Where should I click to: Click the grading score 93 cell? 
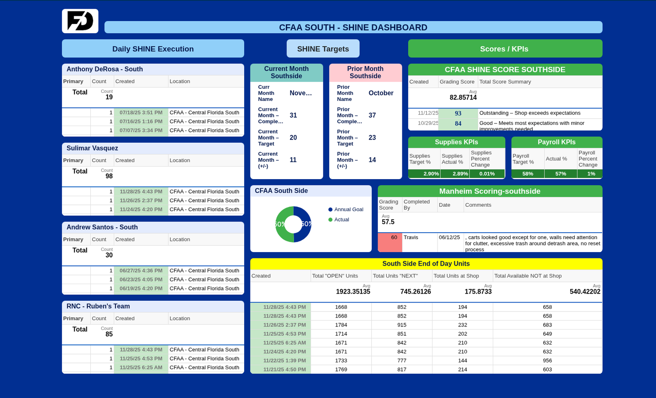(458, 114)
